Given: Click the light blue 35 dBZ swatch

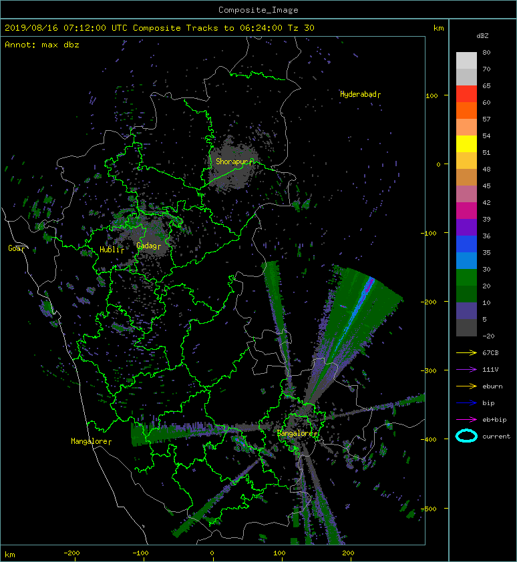Looking at the screenshot, I should [466, 260].
